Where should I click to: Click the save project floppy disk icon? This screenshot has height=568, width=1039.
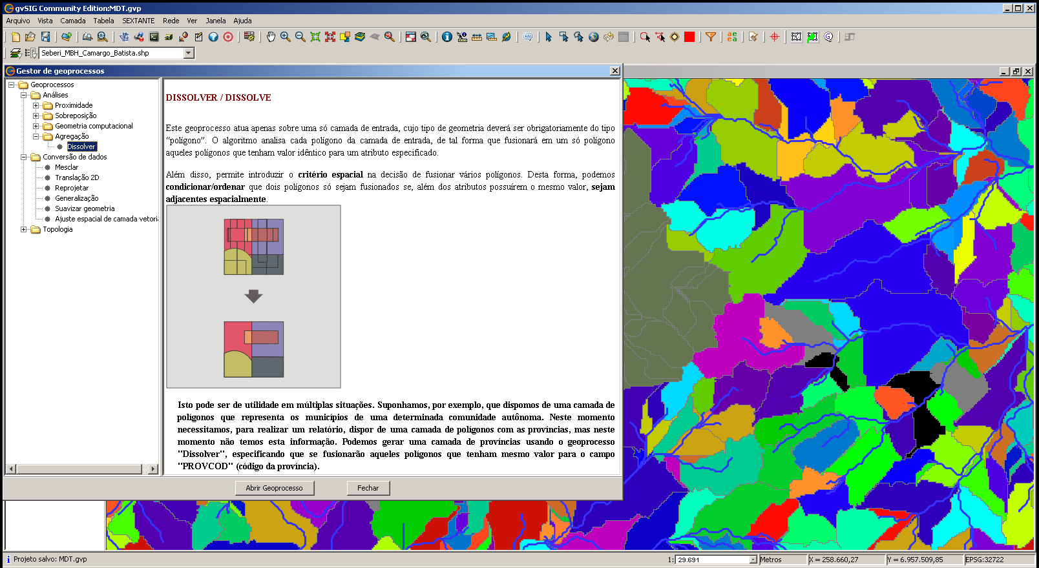click(x=45, y=37)
